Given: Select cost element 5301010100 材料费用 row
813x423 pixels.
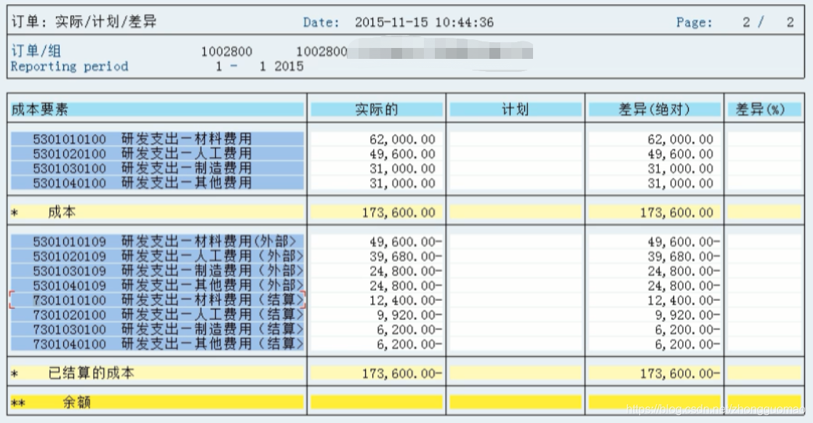Looking at the screenshot, I should point(157,139).
